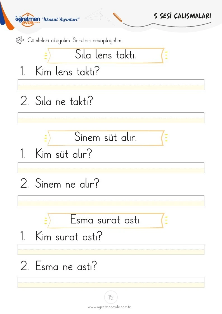Screen dimensions: 222x314
Task: Click the ogretmenevde logo at top left
Action: pyautogui.click(x=28, y=20)
